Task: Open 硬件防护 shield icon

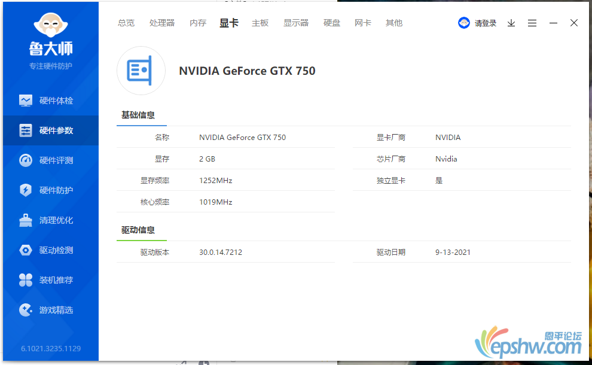Action: pos(26,190)
